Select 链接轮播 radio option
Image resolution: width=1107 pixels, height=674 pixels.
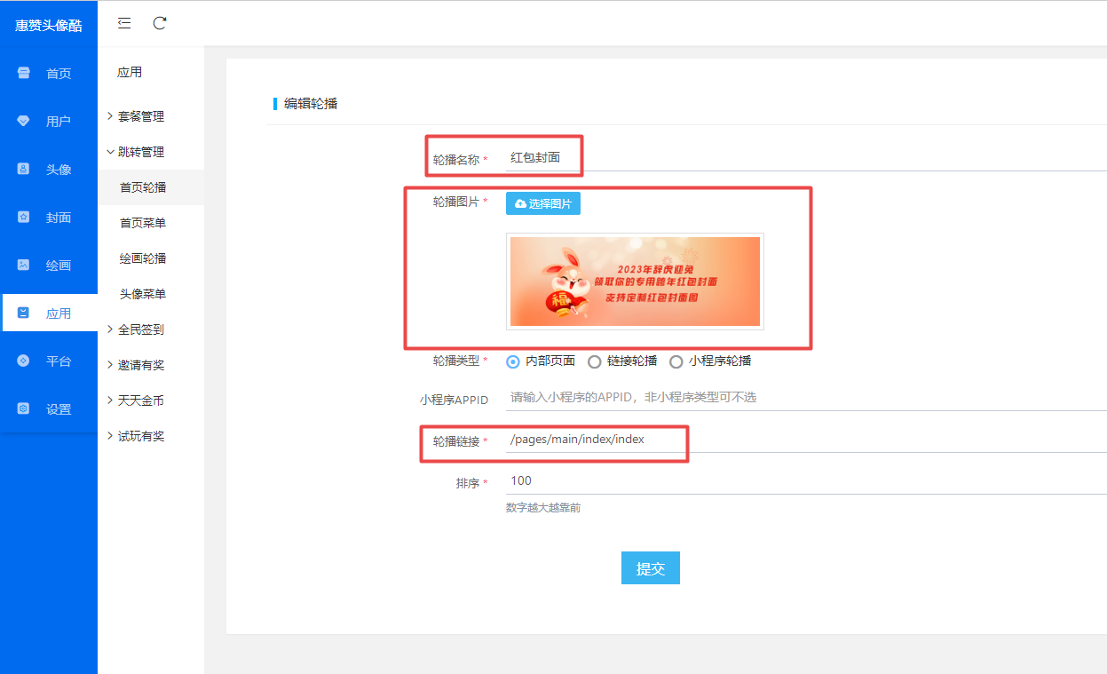pos(622,361)
